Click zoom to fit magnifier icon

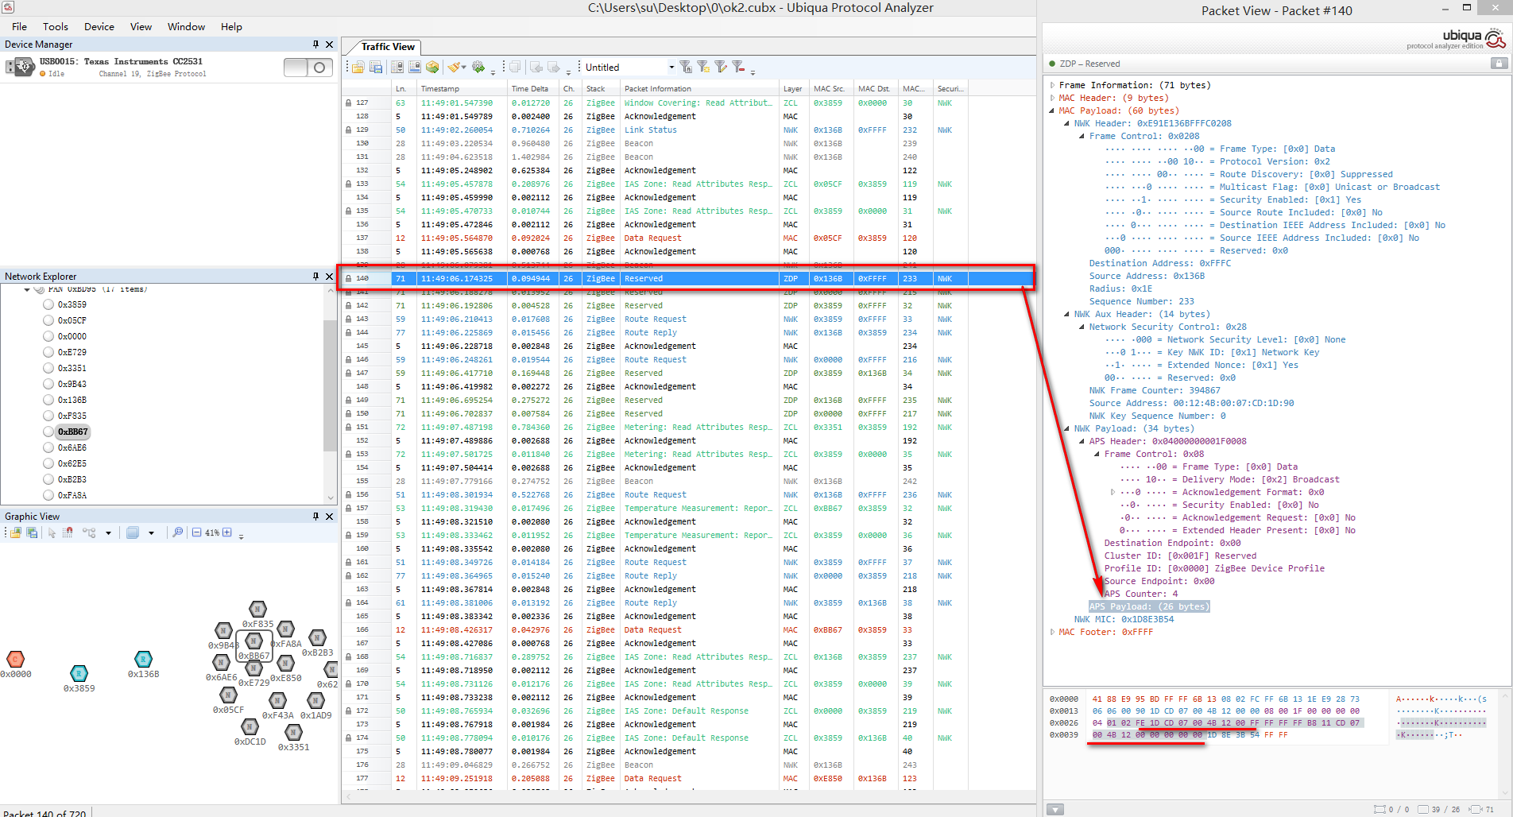coord(178,532)
